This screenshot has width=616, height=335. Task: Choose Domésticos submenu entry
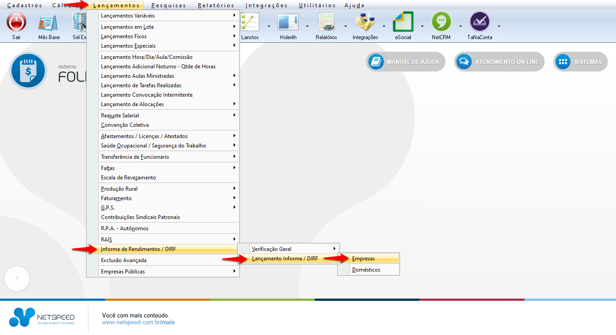(x=366, y=270)
